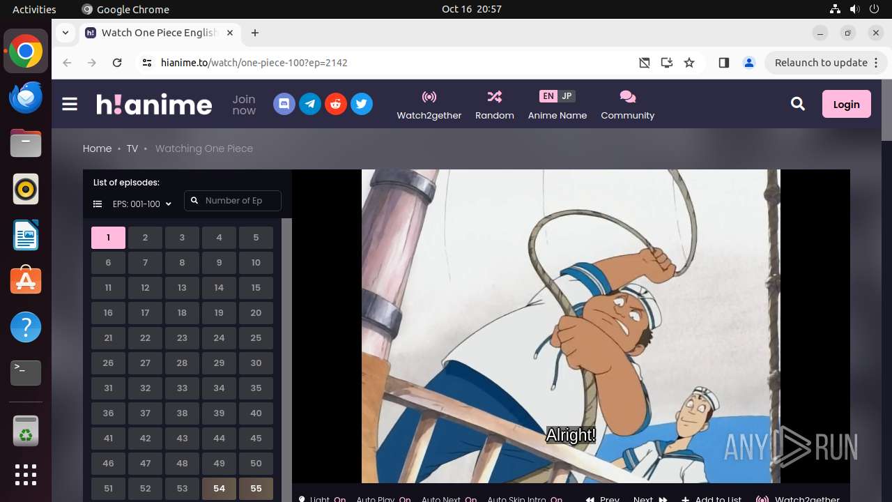Click the Login button
Viewport: 892px width, 502px height.
click(846, 104)
